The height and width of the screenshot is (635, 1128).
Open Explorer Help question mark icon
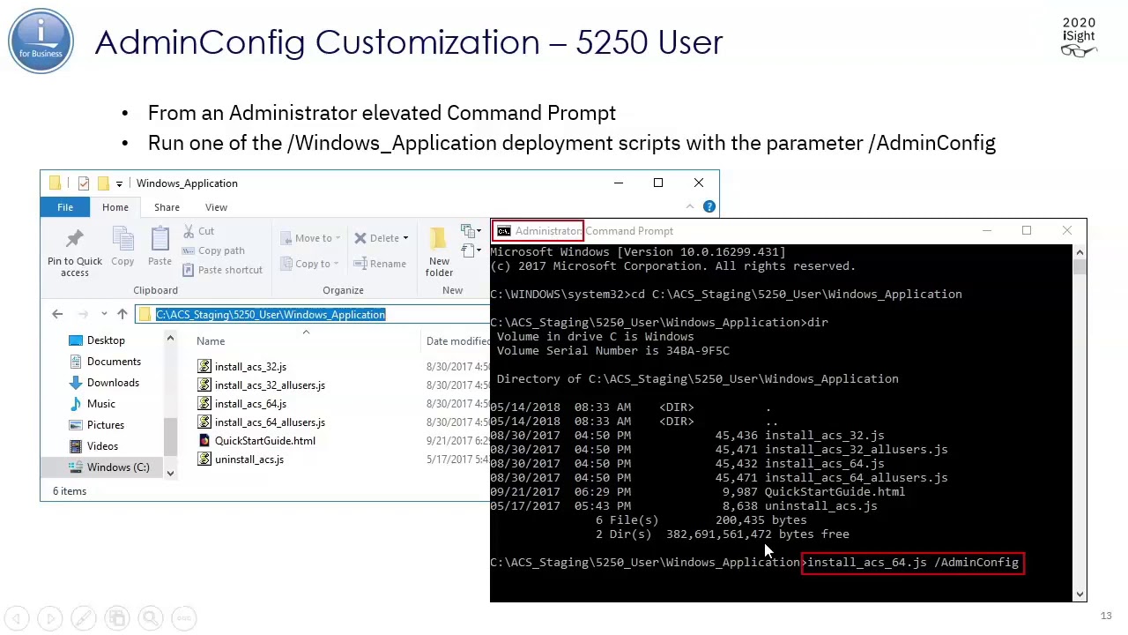click(709, 207)
